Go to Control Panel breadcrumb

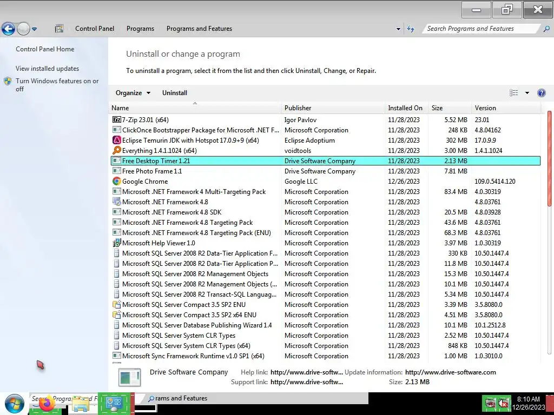tap(95, 29)
